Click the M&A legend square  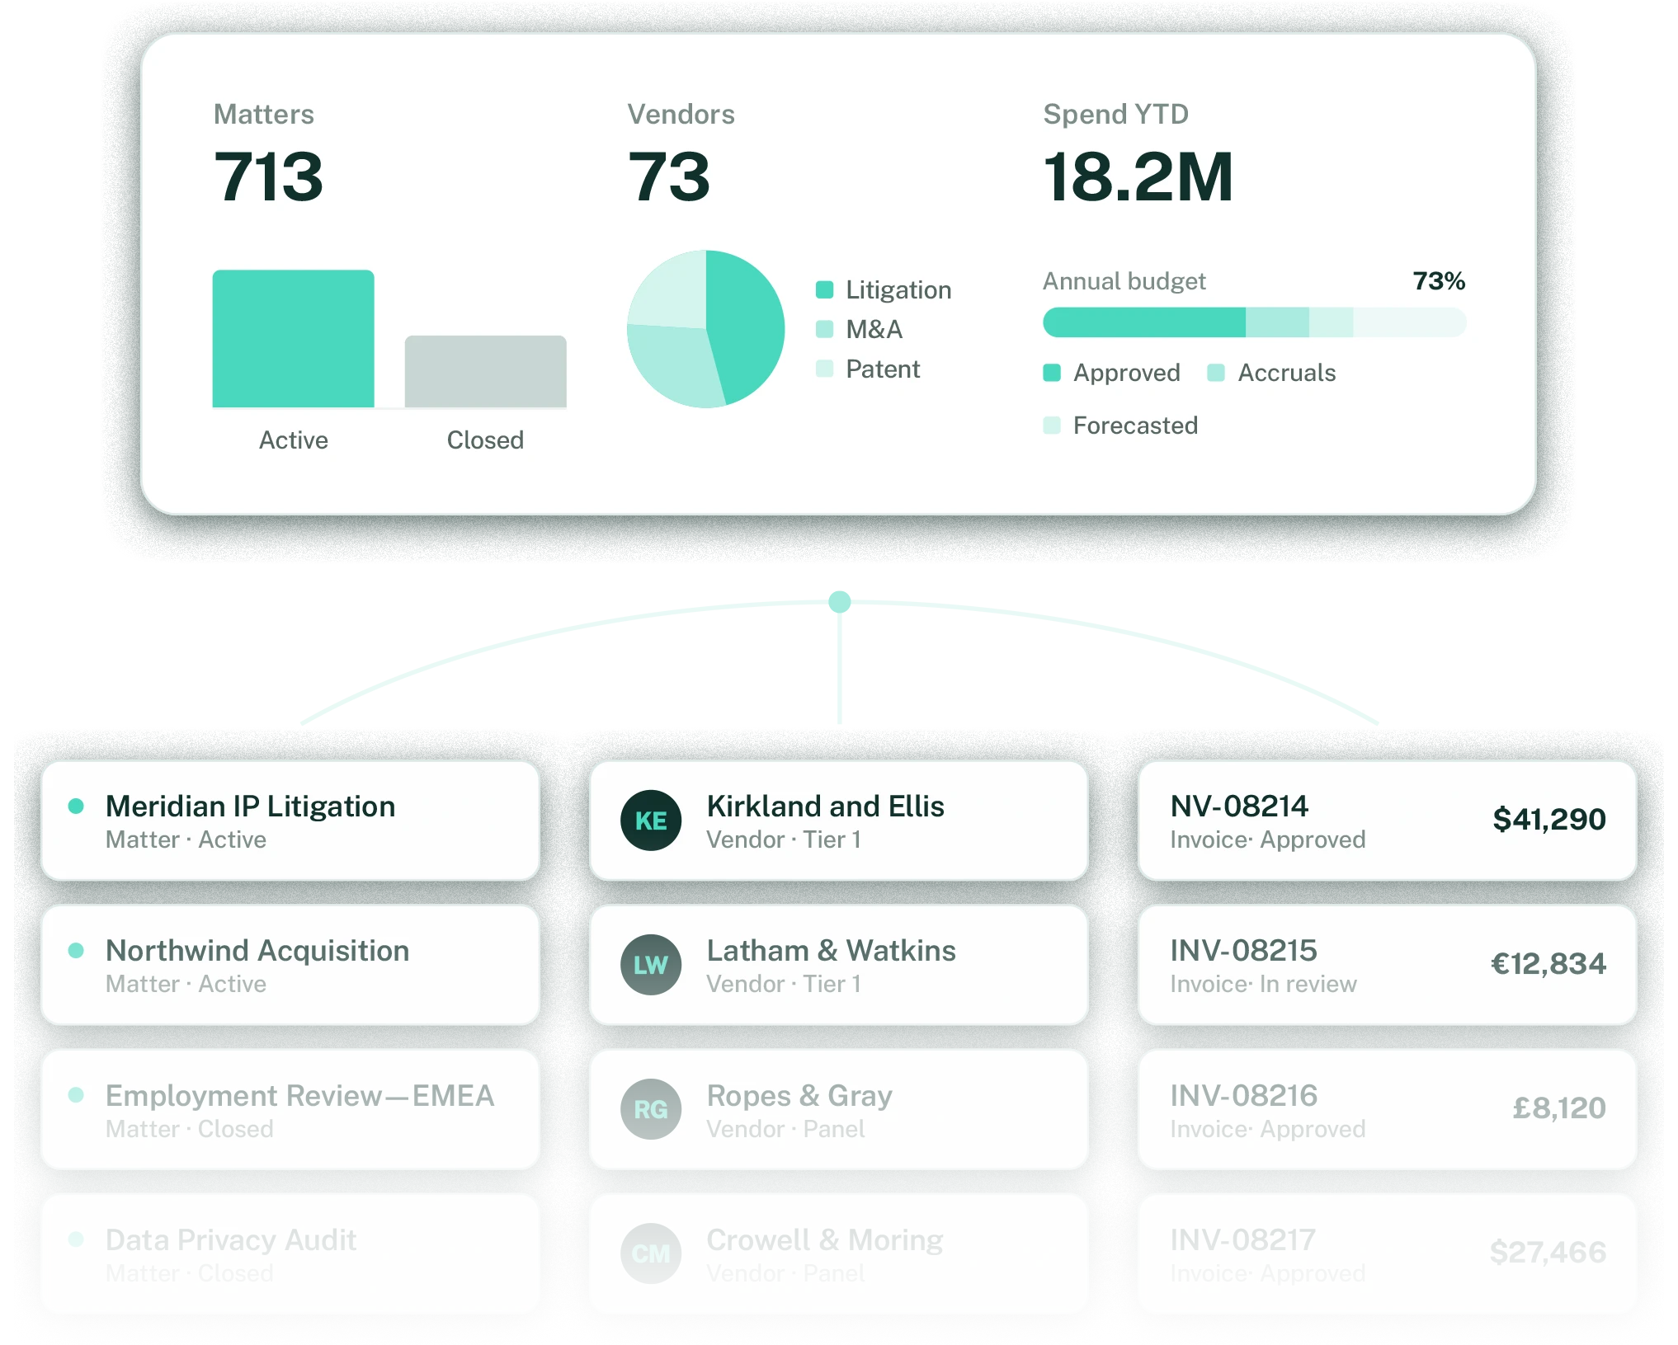coord(824,329)
